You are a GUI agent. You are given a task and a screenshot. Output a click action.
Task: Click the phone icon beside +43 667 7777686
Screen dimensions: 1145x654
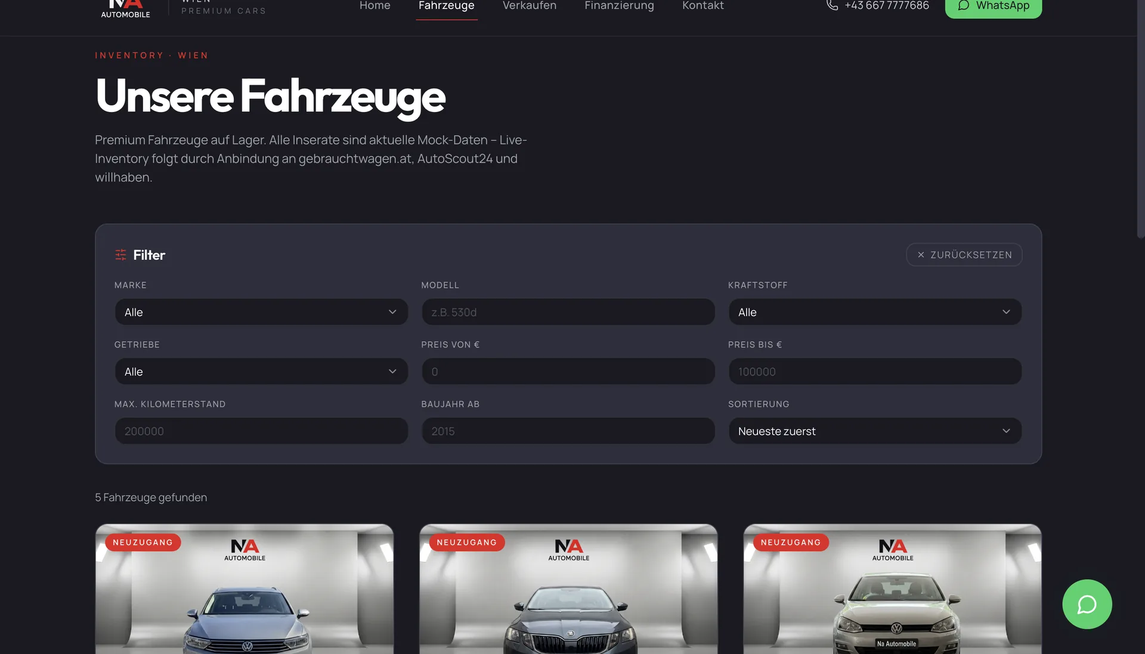pyautogui.click(x=832, y=5)
